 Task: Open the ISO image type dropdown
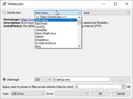43,80
